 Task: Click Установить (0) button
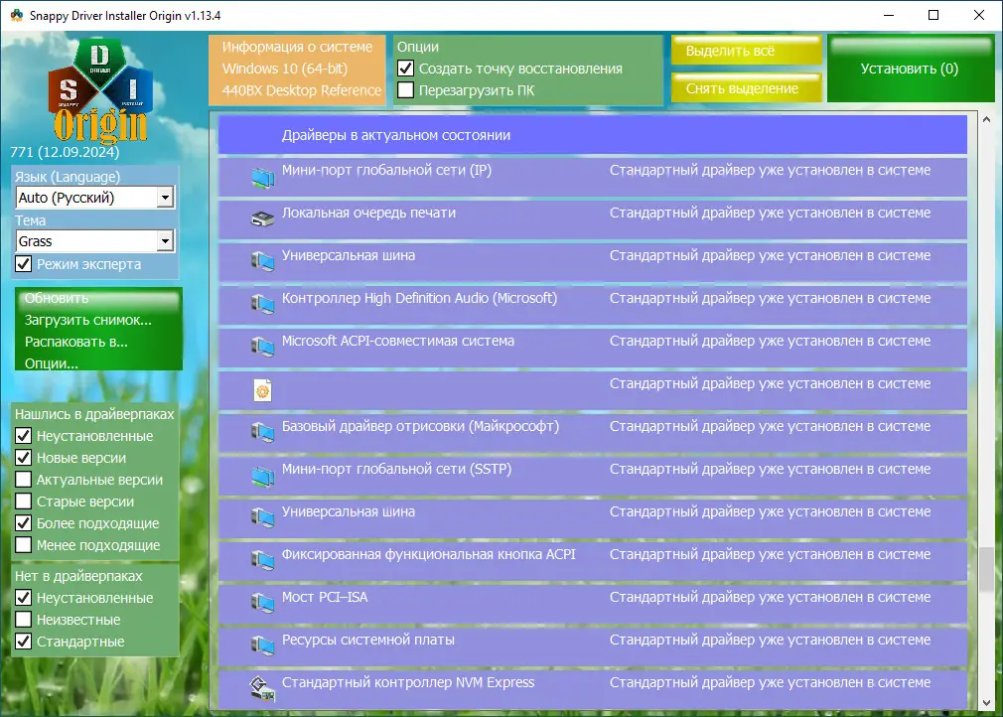910,69
